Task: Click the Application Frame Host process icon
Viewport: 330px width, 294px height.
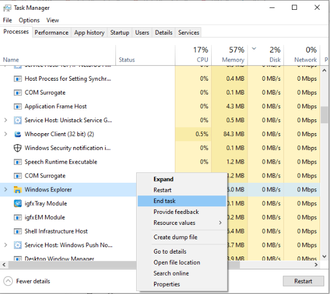Action: click(18, 107)
